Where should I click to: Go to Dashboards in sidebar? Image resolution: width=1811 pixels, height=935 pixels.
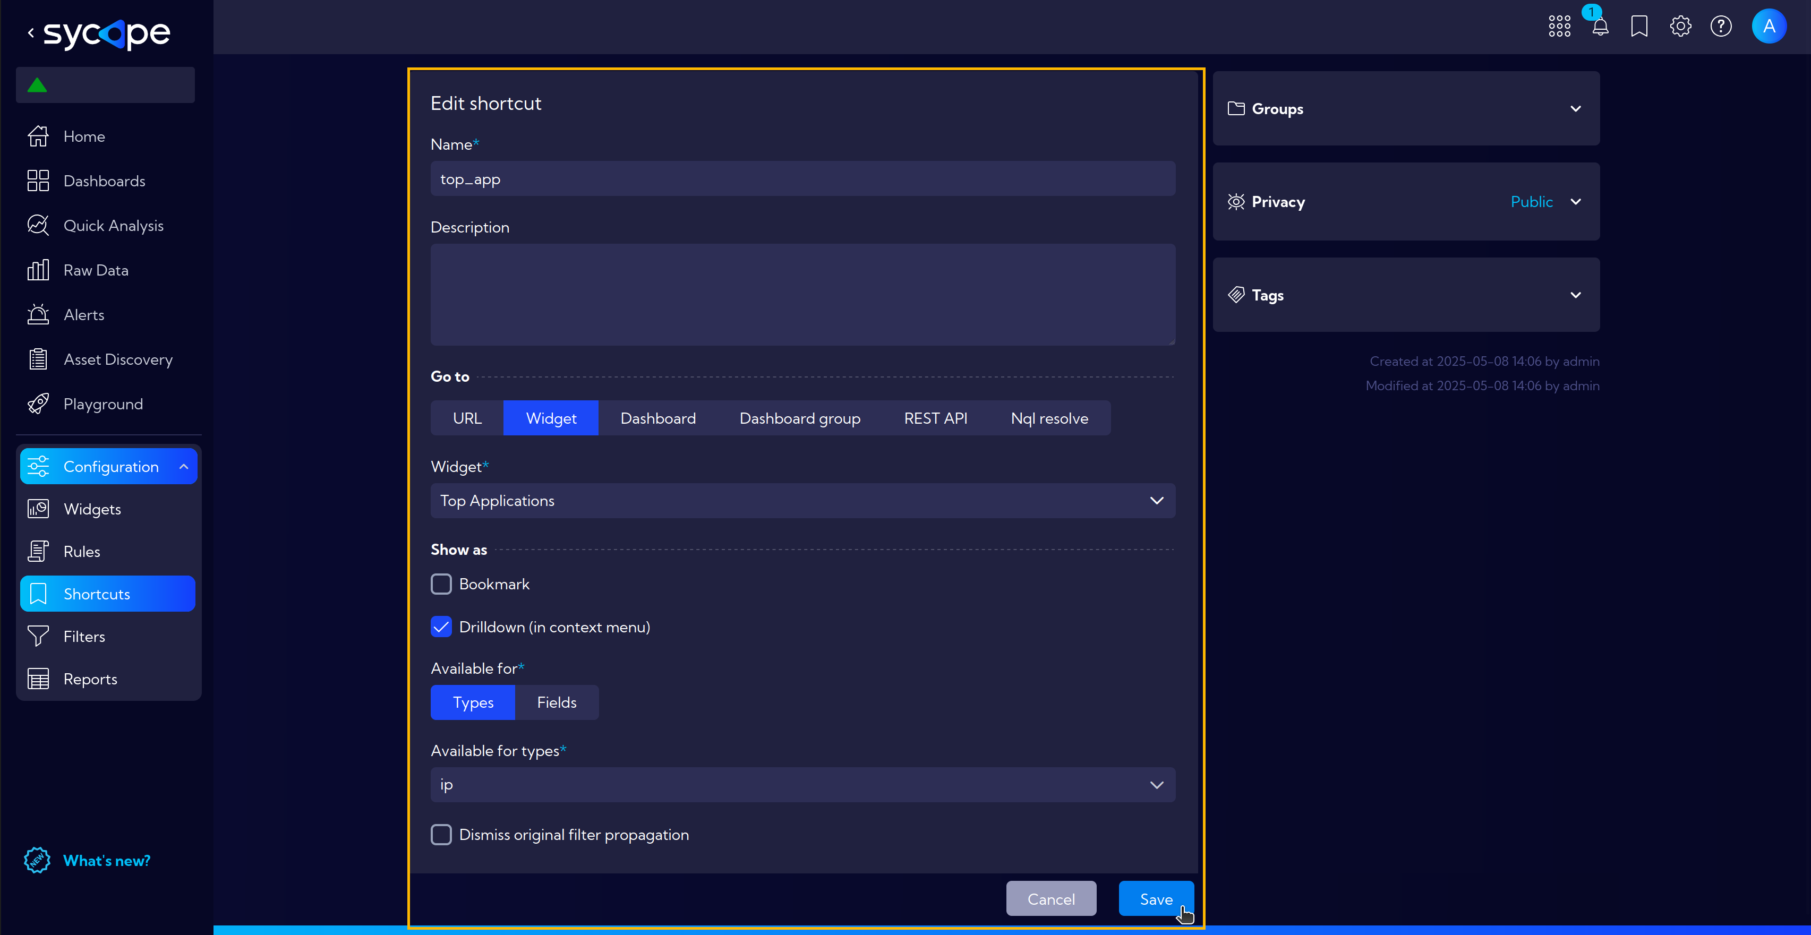106,181
